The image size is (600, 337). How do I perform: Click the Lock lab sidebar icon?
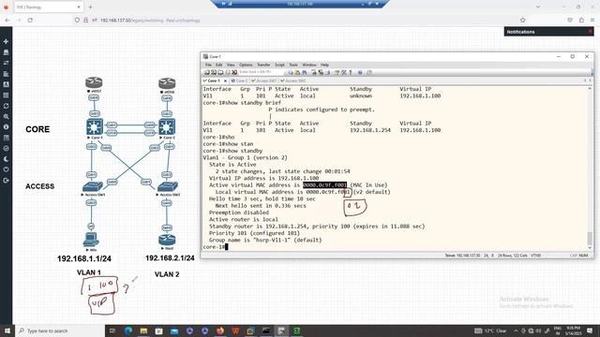[6, 148]
